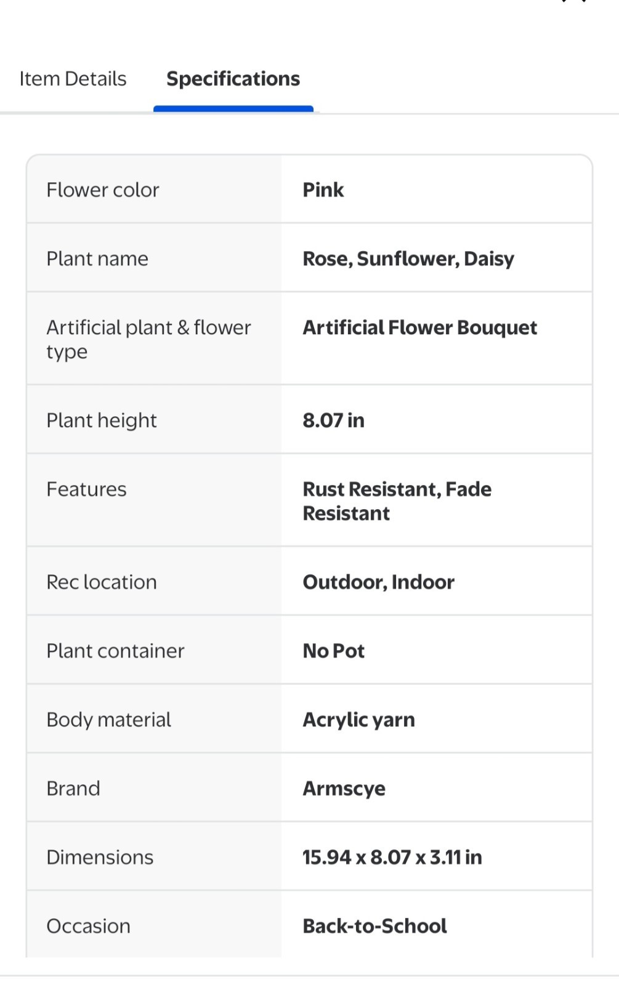Select Rose, Sunflower, Daisy value
The height and width of the screenshot is (985, 619).
[x=408, y=259]
